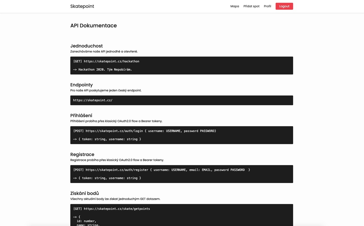Click the GET /skate/getpoints request line

pyautogui.click(x=111, y=209)
